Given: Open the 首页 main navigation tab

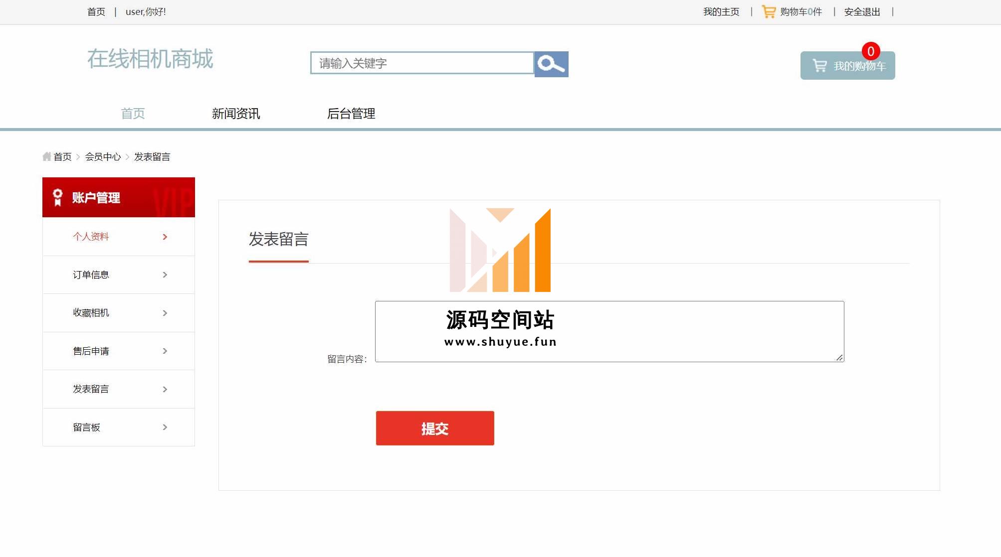Looking at the screenshot, I should (133, 114).
